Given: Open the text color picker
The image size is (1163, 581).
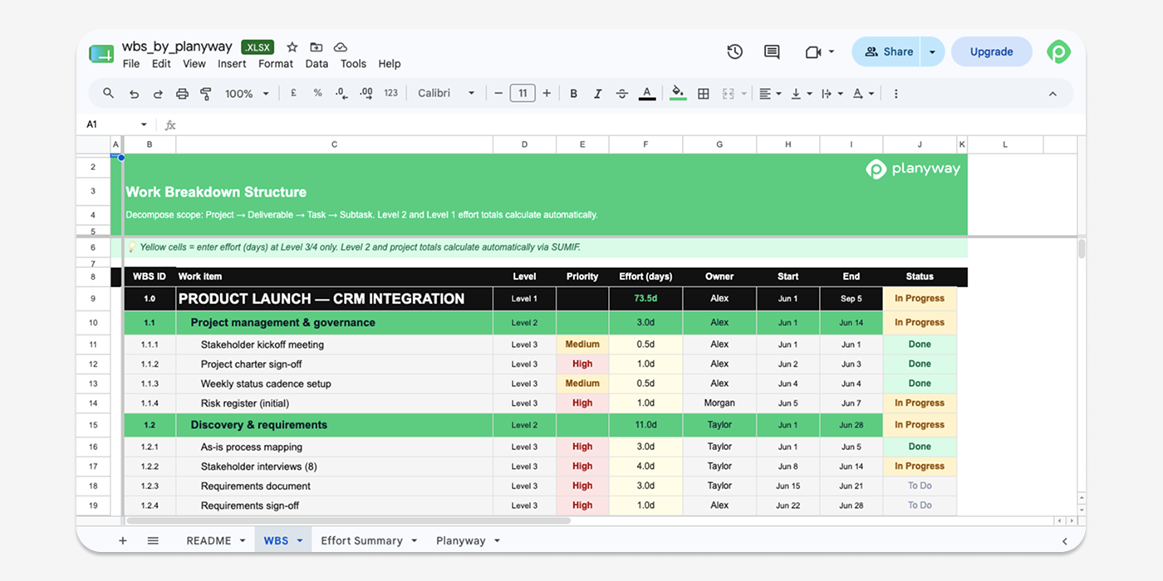Looking at the screenshot, I should (647, 94).
